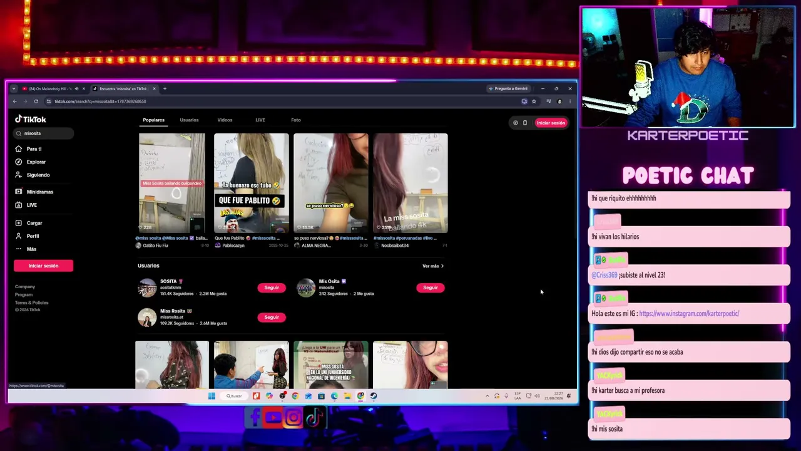Open the tab search dropdown
Screen dimensions: 801x451
pyautogui.click(x=14, y=89)
